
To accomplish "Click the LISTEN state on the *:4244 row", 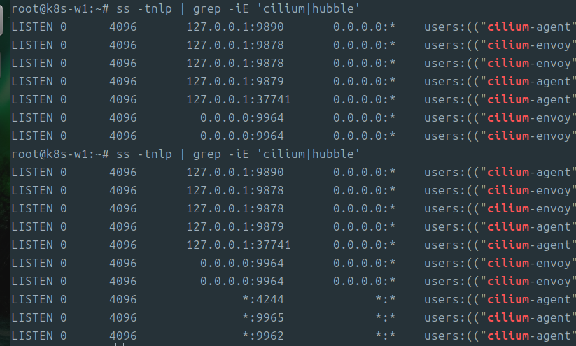I will tap(32, 299).
